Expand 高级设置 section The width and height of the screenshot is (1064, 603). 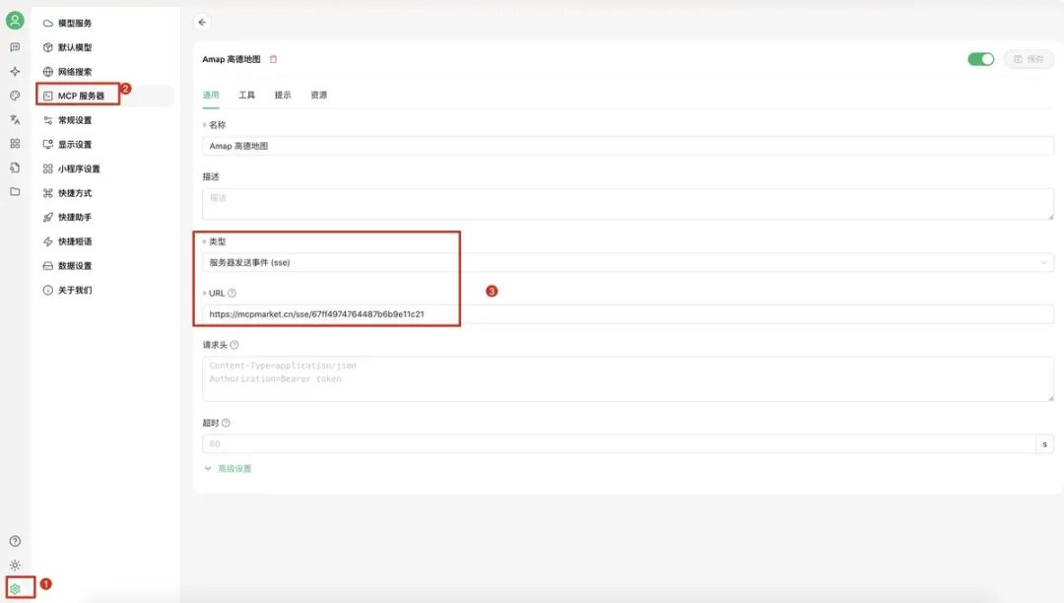228,469
